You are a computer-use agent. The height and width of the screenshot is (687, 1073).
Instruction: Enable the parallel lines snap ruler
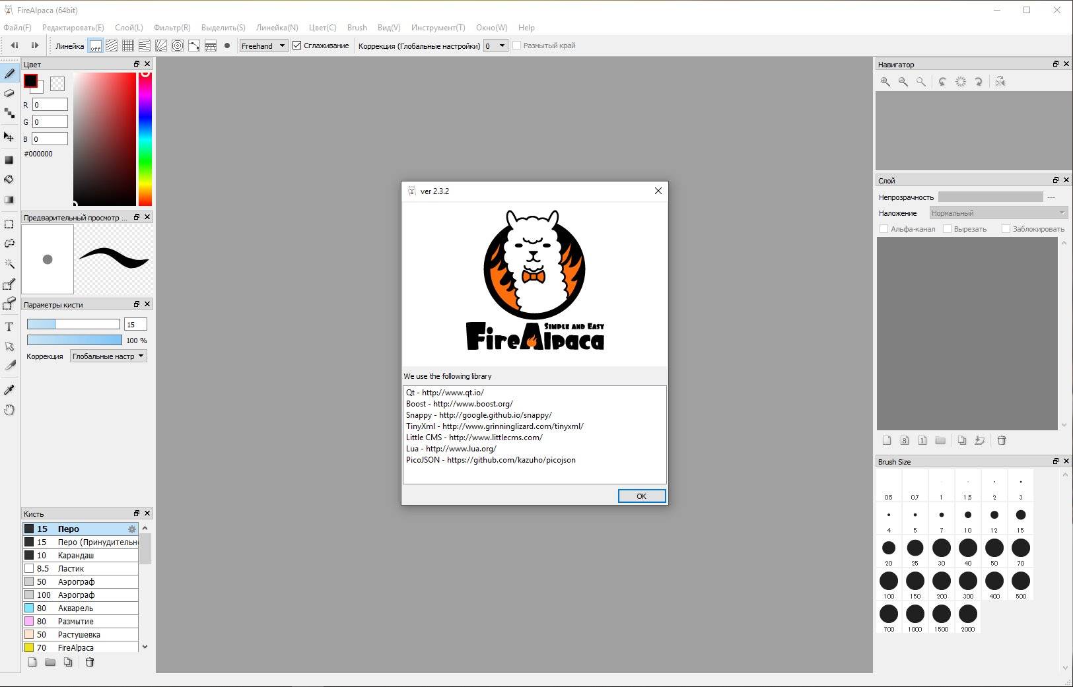pyautogui.click(x=112, y=46)
